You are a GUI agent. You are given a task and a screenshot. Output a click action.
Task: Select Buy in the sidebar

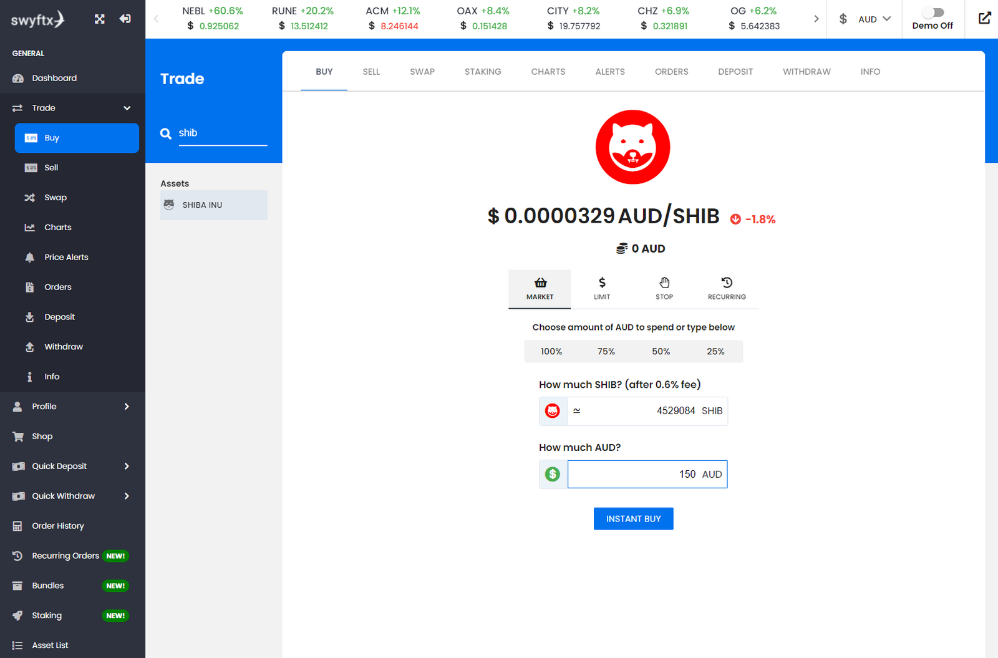click(77, 138)
